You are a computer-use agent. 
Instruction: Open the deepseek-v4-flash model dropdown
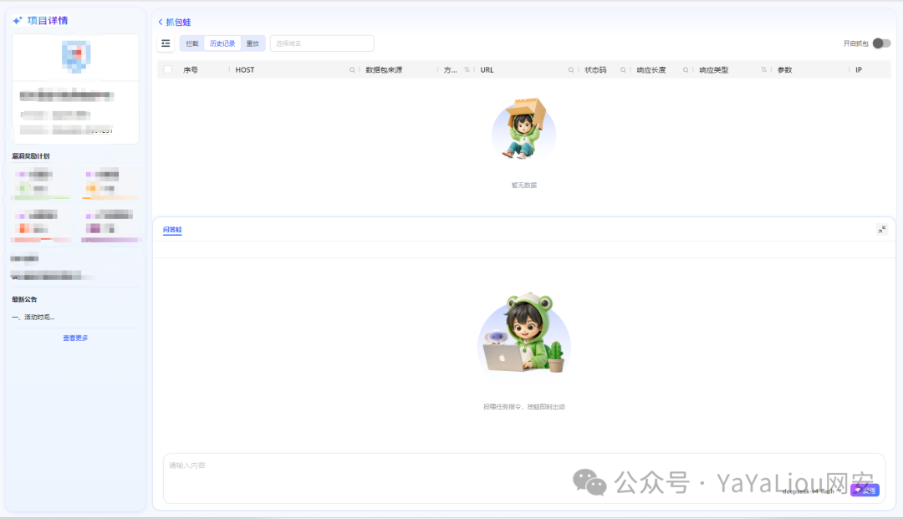tap(811, 491)
